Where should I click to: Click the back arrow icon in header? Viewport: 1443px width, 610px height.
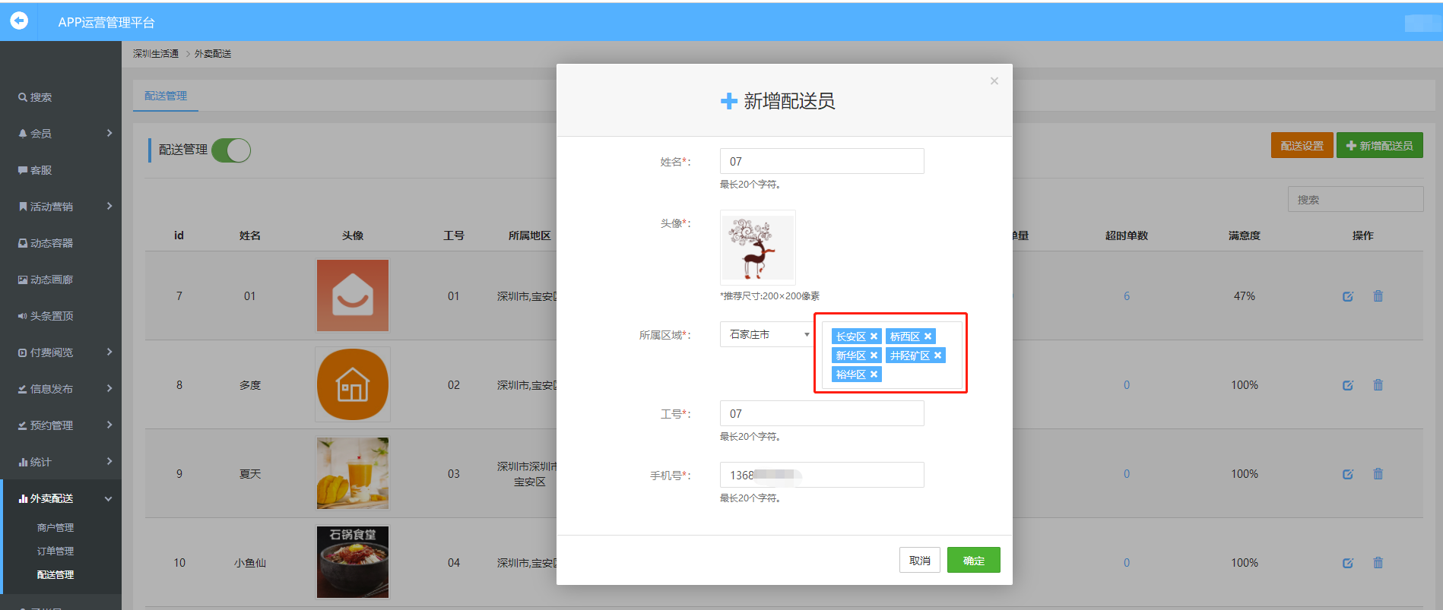click(x=19, y=21)
